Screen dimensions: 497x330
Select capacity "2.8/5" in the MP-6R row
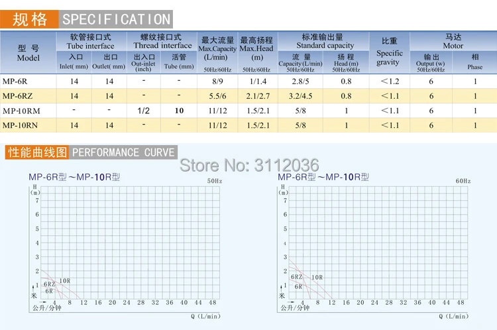coord(300,82)
